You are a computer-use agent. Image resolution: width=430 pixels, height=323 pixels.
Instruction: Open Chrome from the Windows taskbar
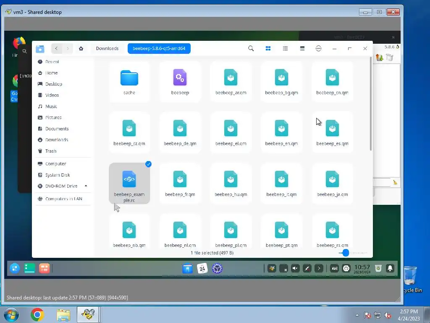point(37,315)
